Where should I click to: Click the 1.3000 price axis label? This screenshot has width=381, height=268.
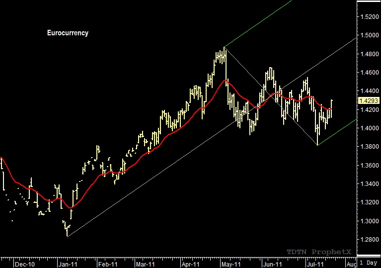pyautogui.click(x=370, y=221)
